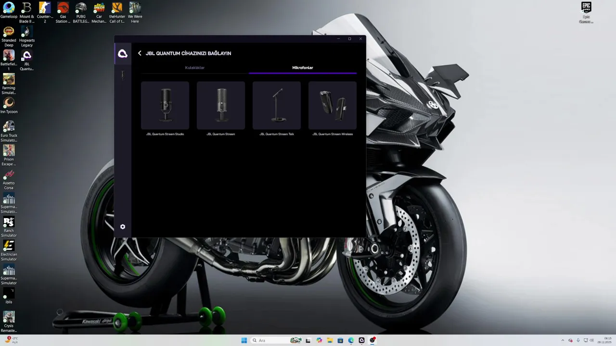616x346 pixels.
Task: Select the Assetto Corsa desktop icon
Action: click(9, 179)
